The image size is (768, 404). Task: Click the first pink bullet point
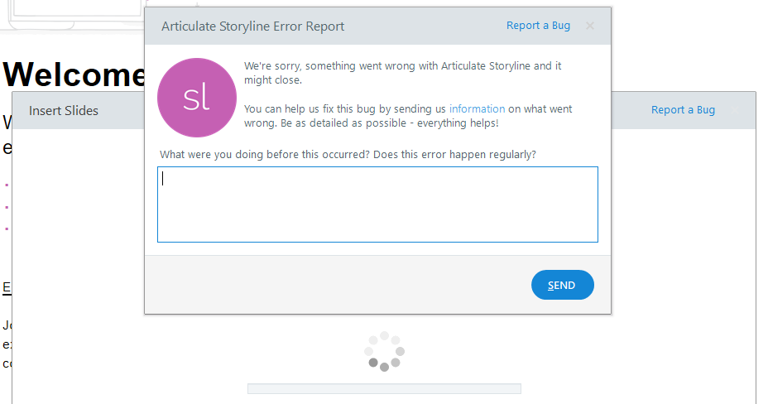click(7, 185)
